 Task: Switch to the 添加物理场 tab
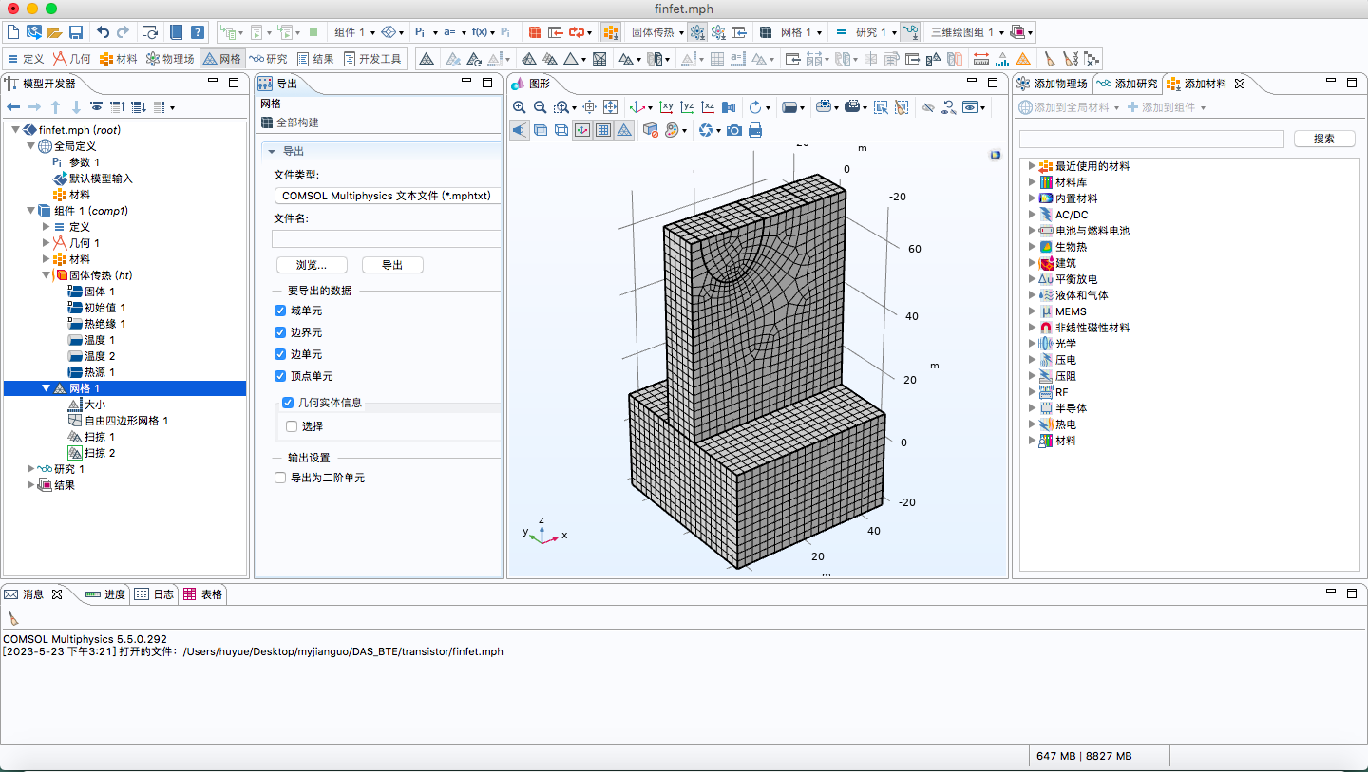pyautogui.click(x=1053, y=84)
